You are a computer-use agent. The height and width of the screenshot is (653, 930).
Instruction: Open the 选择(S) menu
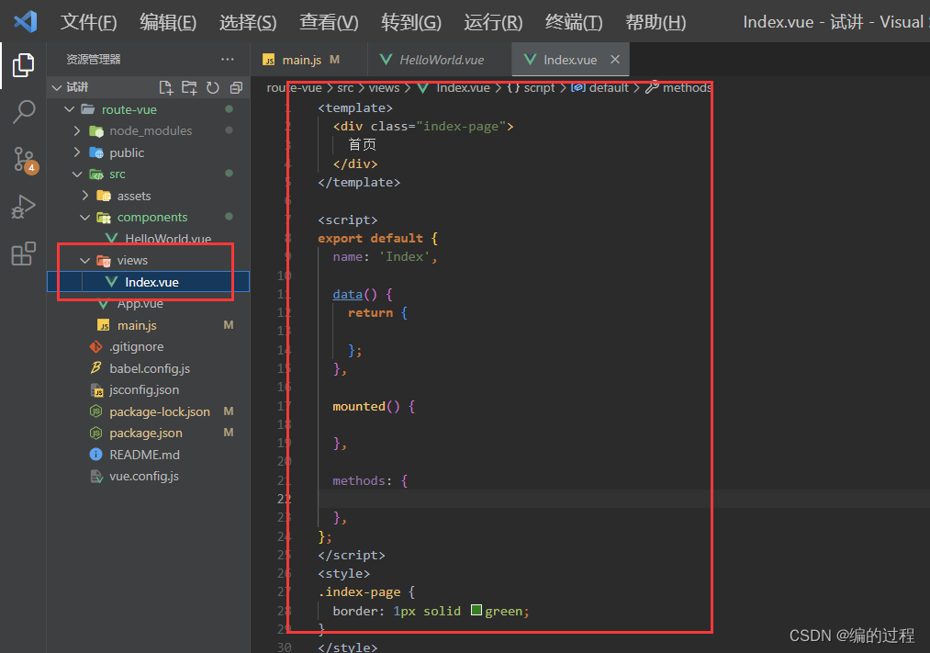(248, 23)
